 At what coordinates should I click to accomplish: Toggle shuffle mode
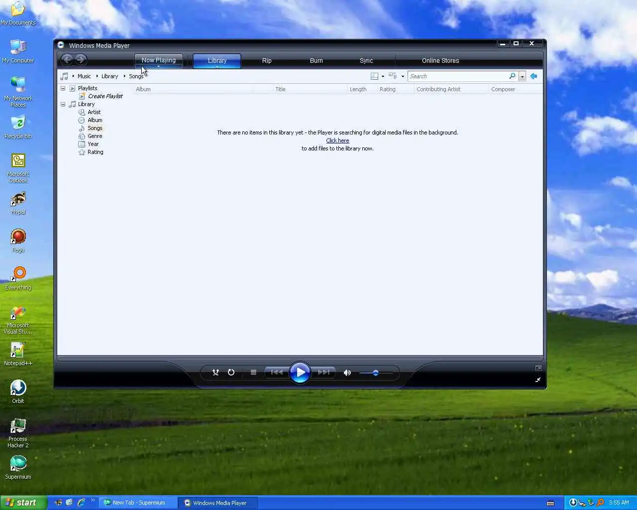[215, 372]
